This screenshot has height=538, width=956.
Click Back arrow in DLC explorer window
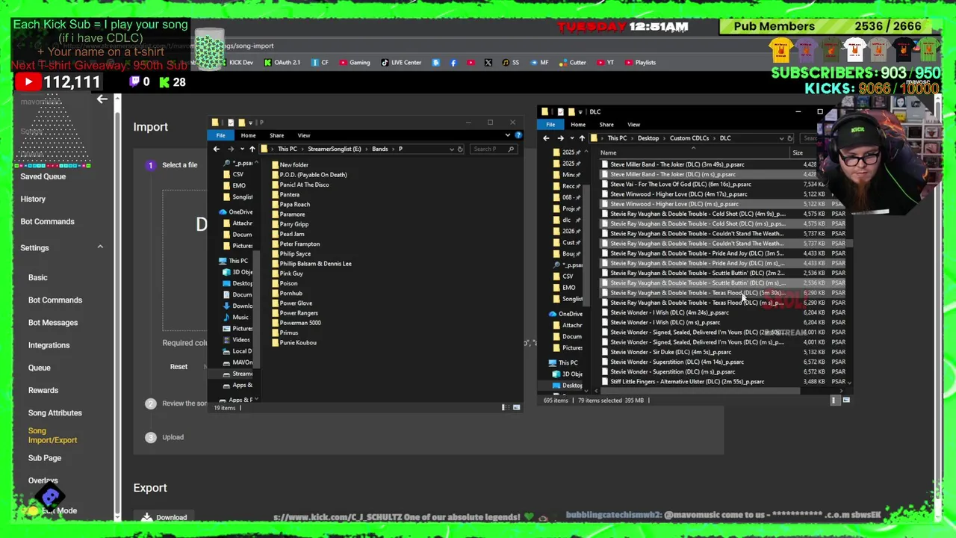pos(546,138)
